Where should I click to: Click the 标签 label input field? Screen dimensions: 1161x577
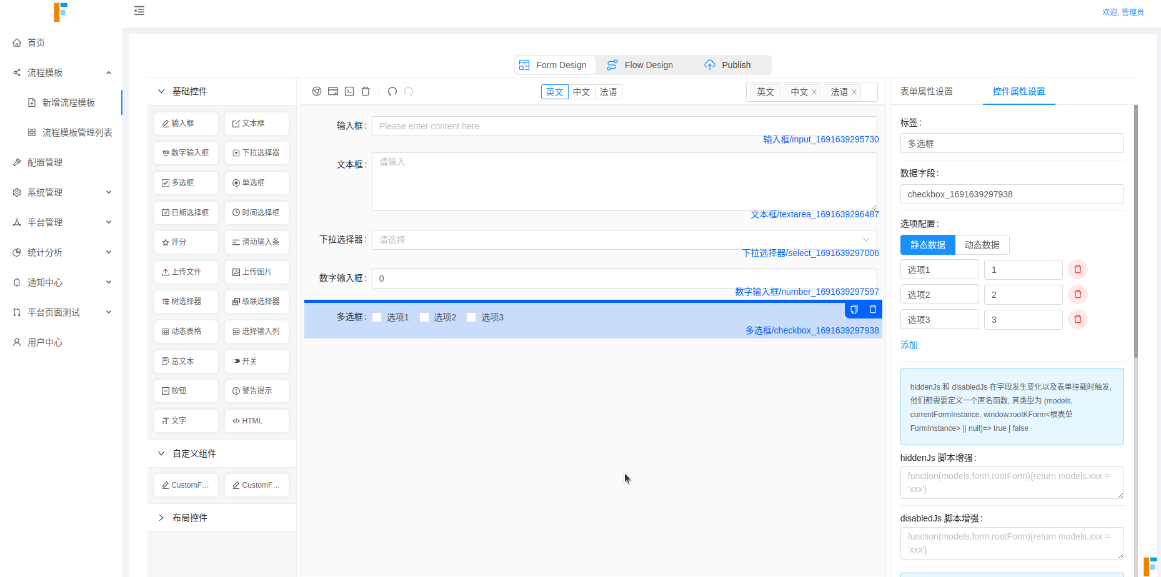[x=1012, y=144]
